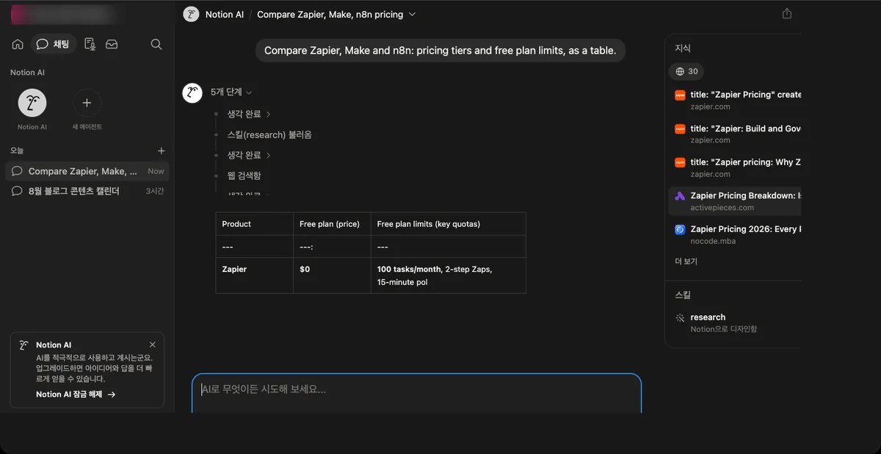Click the '스킬(research) 불러옴' step
Viewport: 881px width, 454px height.
(269, 134)
